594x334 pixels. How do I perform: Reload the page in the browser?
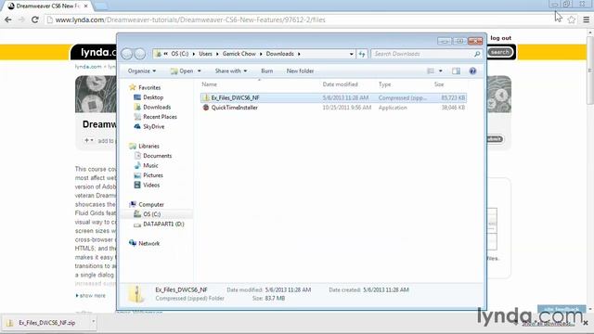tap(35, 19)
